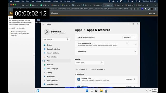This screenshot has height=93, width=166.
Task: Click the back arrow in Settings window
Action: coord(43,25)
